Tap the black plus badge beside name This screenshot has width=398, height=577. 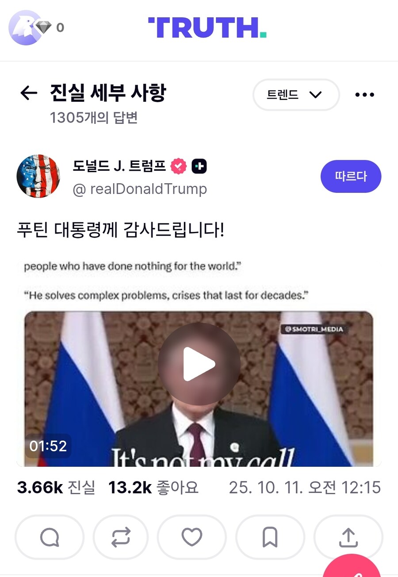click(199, 166)
